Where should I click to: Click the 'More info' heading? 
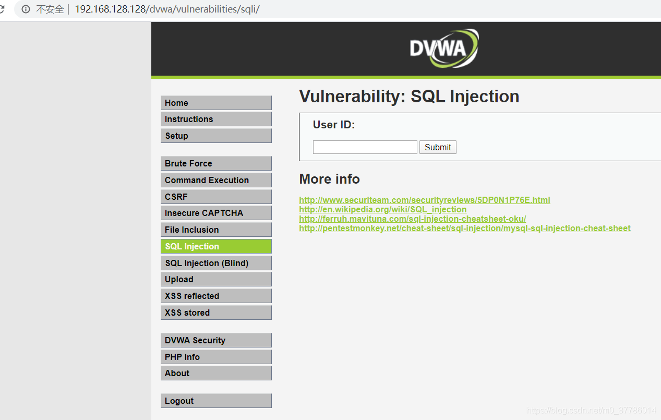tap(330, 179)
